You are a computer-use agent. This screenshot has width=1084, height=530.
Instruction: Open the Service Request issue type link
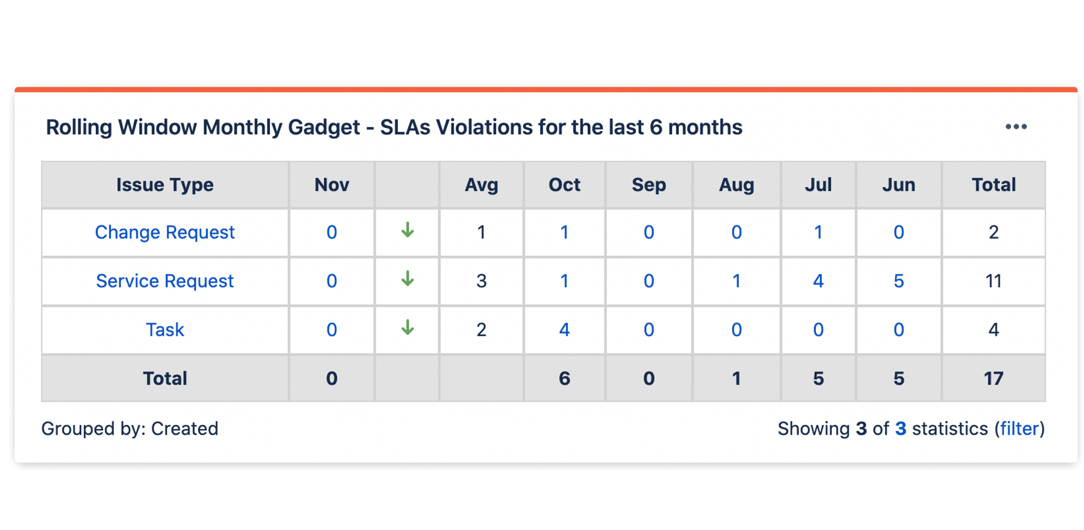165,281
